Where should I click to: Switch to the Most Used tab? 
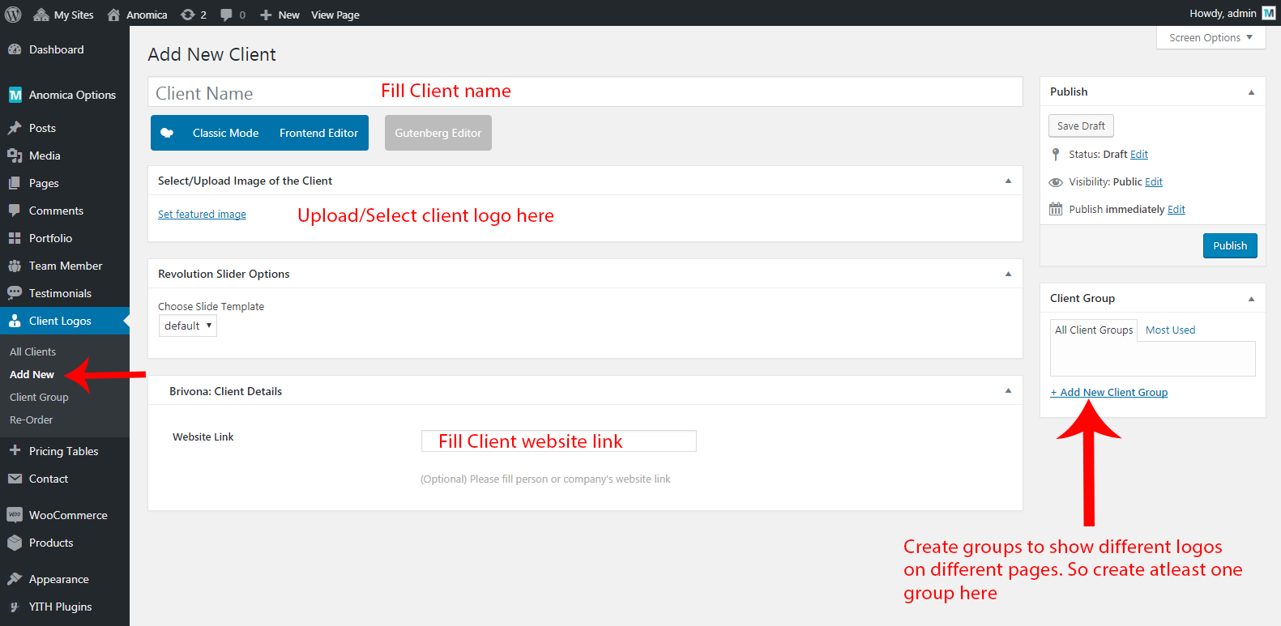coord(1170,330)
